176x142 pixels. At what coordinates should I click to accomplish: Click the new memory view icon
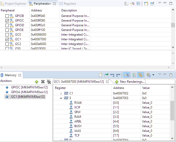point(101,75)
